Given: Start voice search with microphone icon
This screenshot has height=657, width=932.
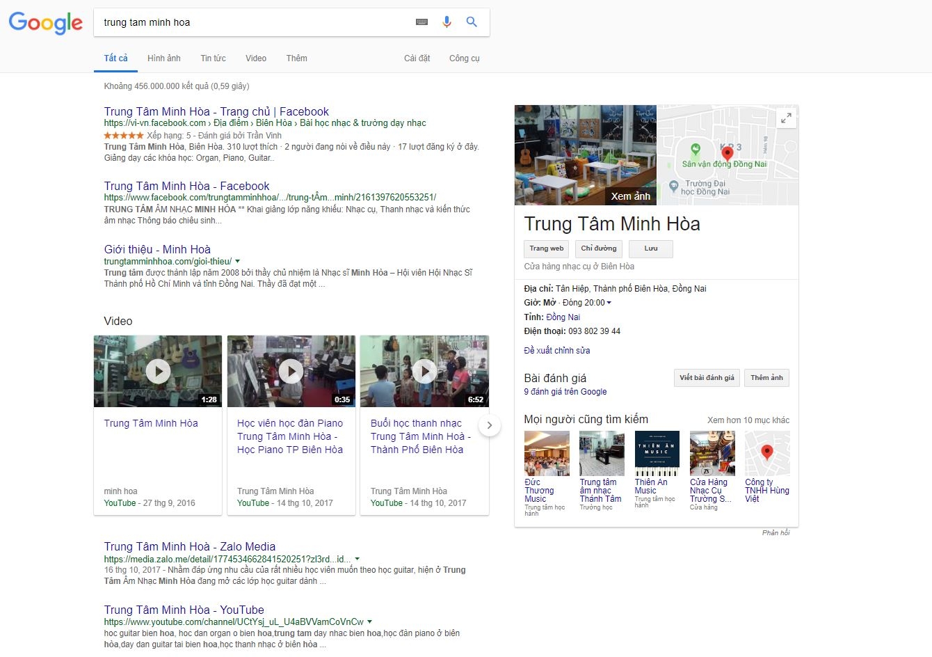Looking at the screenshot, I should click(x=447, y=22).
